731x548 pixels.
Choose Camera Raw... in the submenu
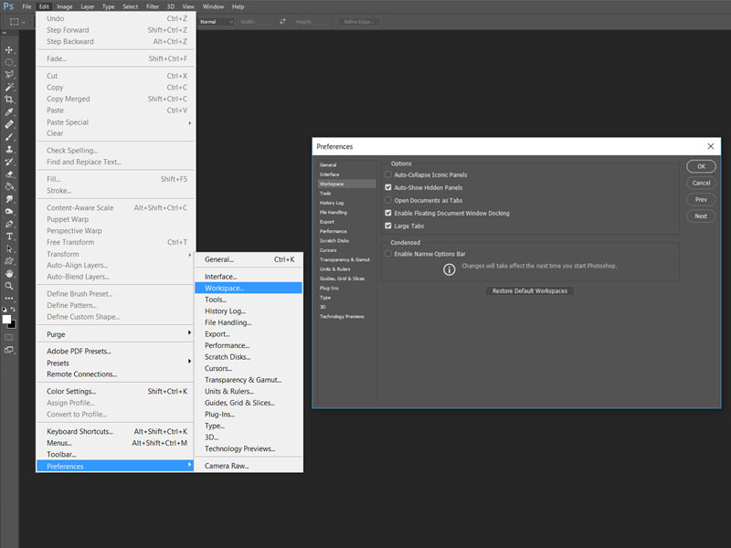(x=249, y=466)
